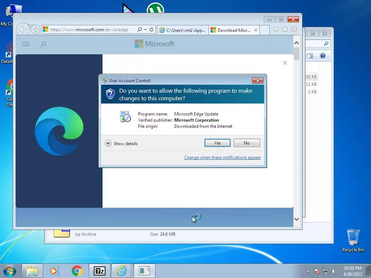Open Action Center flag in system tray
The width and height of the screenshot is (371, 278).
[x=317, y=271]
